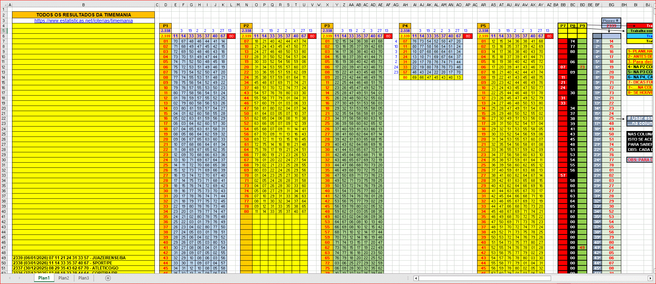Click the horizontal scrollbar thumb
This screenshot has height=284, width=656.
click(484, 278)
